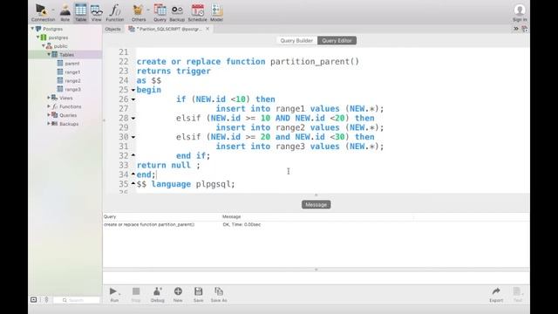Close the Partition_SQLSCRIPT tab
Screen dimensions: 558x314
tap(208, 29)
